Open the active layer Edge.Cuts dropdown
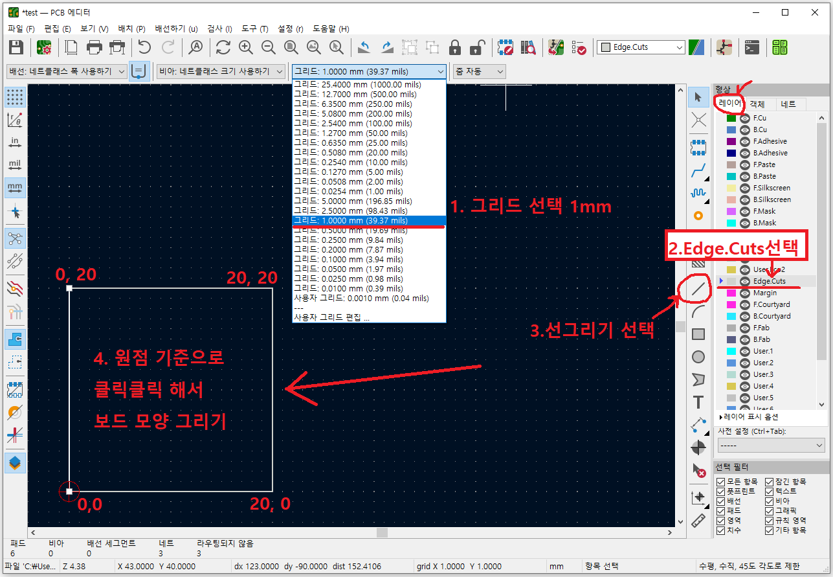833x577 pixels. pyautogui.click(x=641, y=47)
